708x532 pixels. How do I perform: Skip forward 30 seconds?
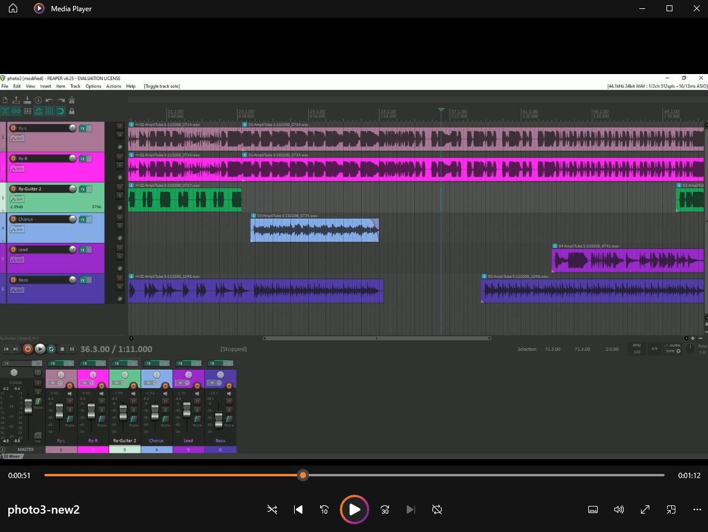[385, 509]
